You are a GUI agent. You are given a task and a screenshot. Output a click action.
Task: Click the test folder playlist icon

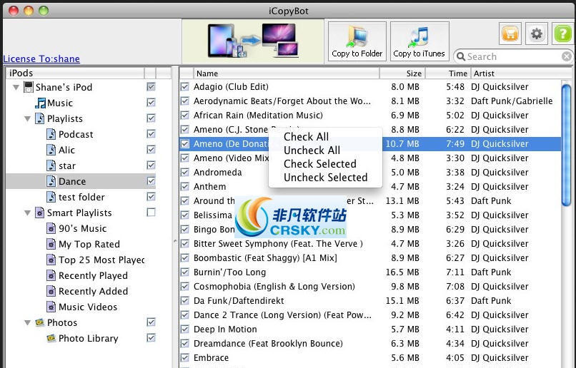(x=51, y=197)
